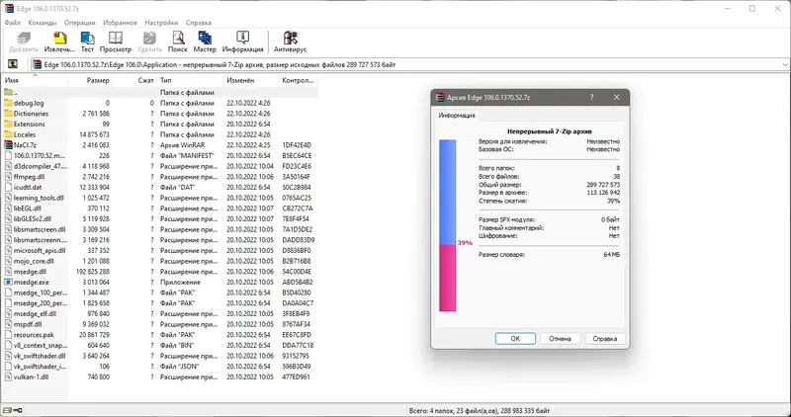Image resolution: width=791 pixels, height=417 pixels.
Task: Select the mojo_core.dll file row
Action: pos(159,261)
